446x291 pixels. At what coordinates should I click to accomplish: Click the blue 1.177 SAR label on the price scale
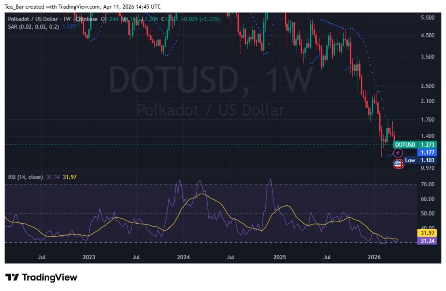[427, 152]
